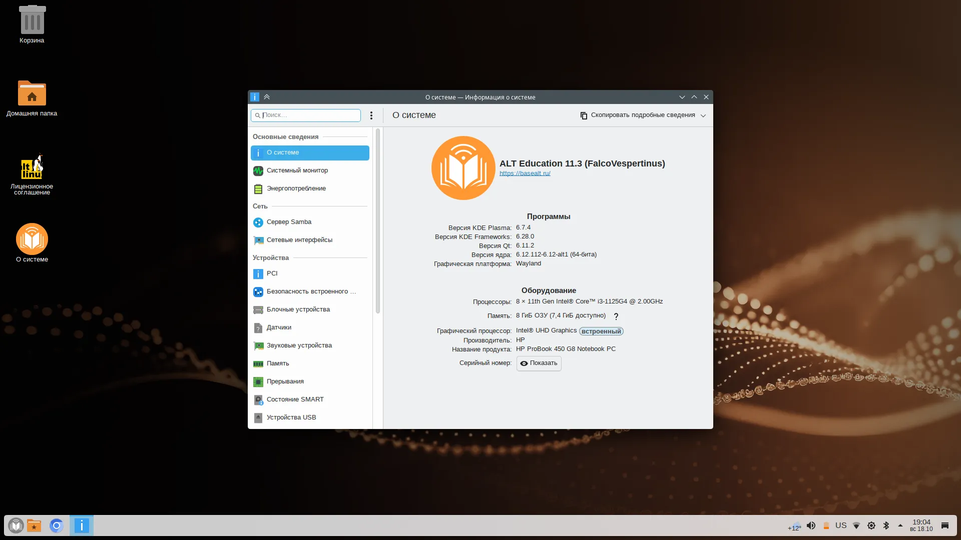
Task: Open the basealt.ru link
Action: pos(525,173)
